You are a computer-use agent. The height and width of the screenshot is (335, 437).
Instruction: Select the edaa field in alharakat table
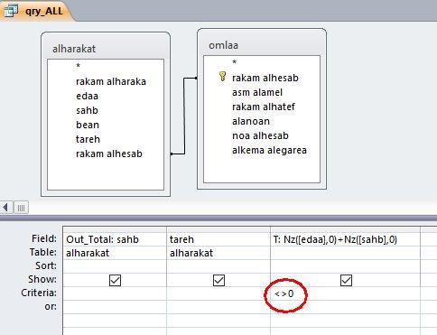(x=87, y=96)
